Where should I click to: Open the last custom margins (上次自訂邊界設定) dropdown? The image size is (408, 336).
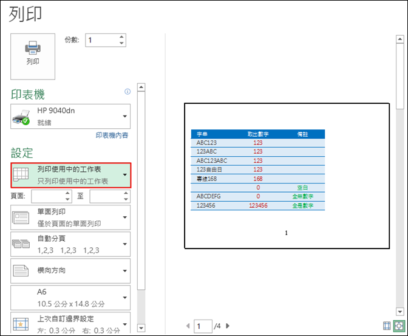coord(70,323)
